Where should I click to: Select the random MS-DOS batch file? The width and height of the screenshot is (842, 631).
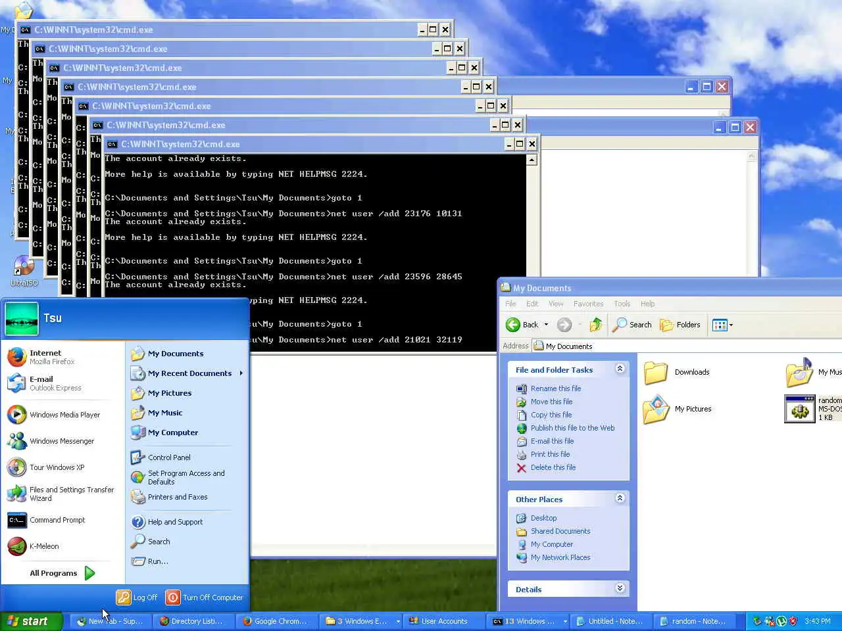click(813, 409)
